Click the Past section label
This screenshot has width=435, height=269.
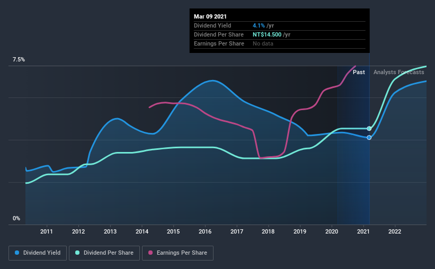click(359, 72)
